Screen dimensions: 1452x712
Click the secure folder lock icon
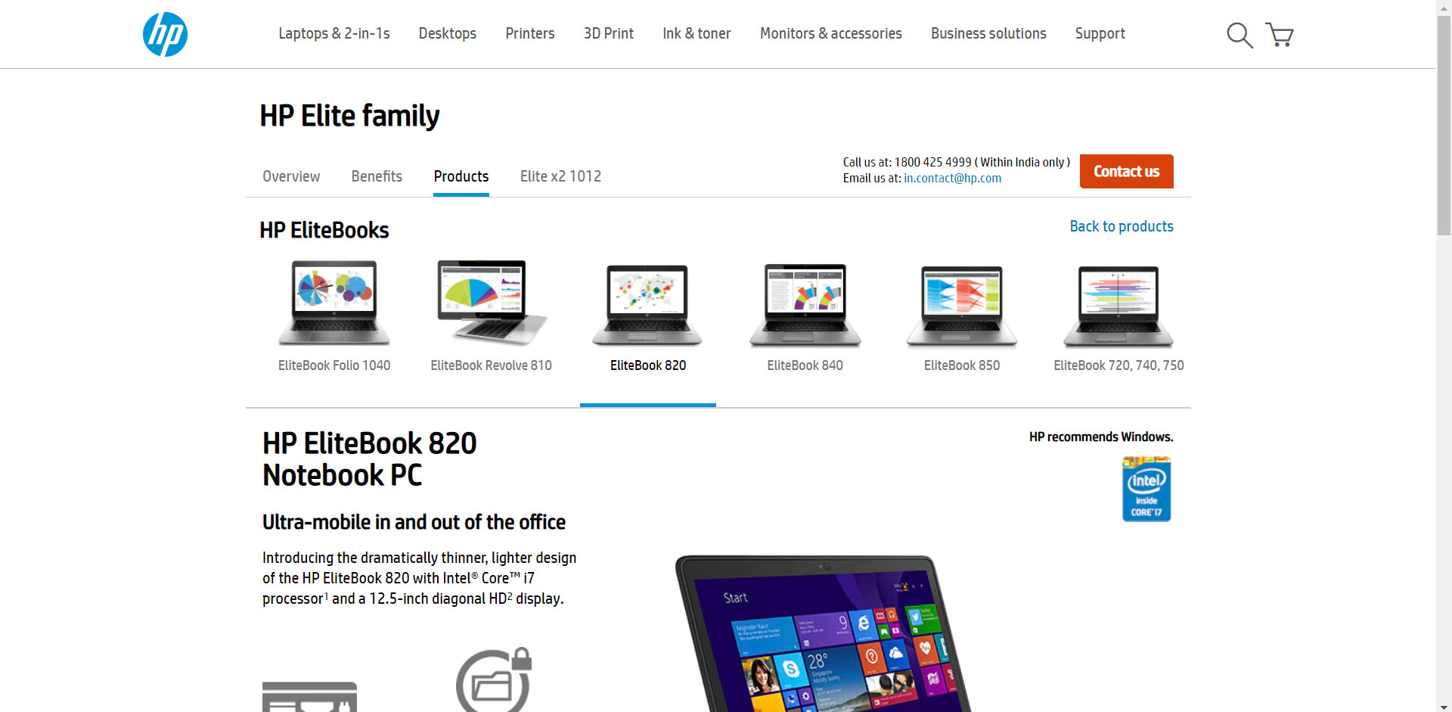pos(494,679)
